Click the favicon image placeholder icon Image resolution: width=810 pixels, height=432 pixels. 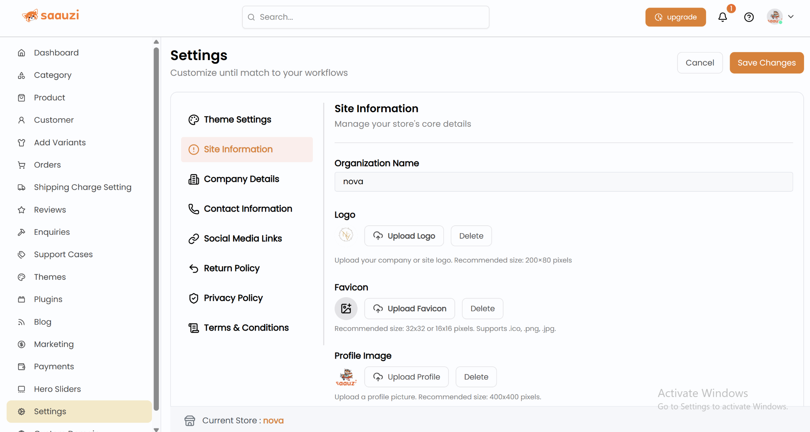tap(346, 309)
